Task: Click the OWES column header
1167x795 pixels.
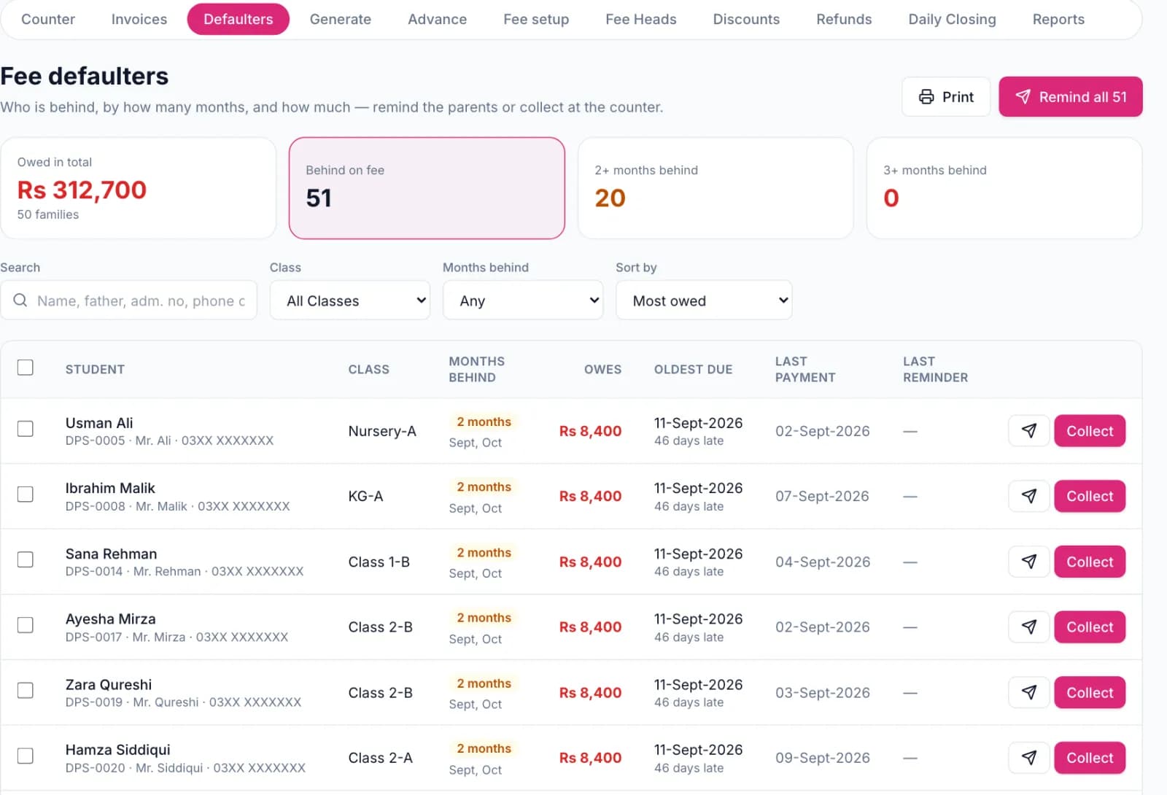Action: coord(602,369)
